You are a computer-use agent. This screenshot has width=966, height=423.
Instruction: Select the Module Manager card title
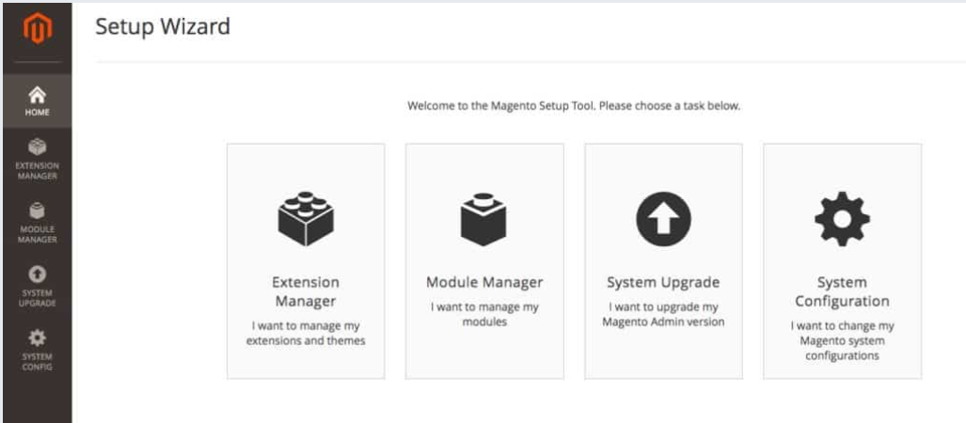coord(484,283)
